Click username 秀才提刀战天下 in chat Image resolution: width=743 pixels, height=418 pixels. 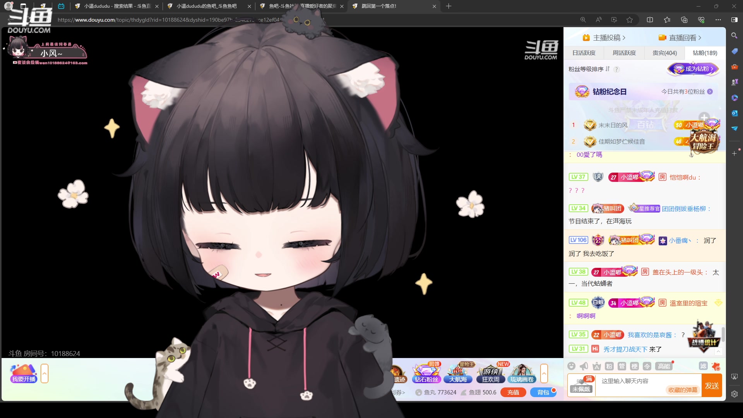tap(625, 349)
